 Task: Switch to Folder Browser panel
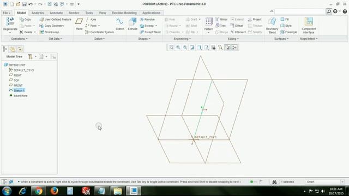coord(13,49)
